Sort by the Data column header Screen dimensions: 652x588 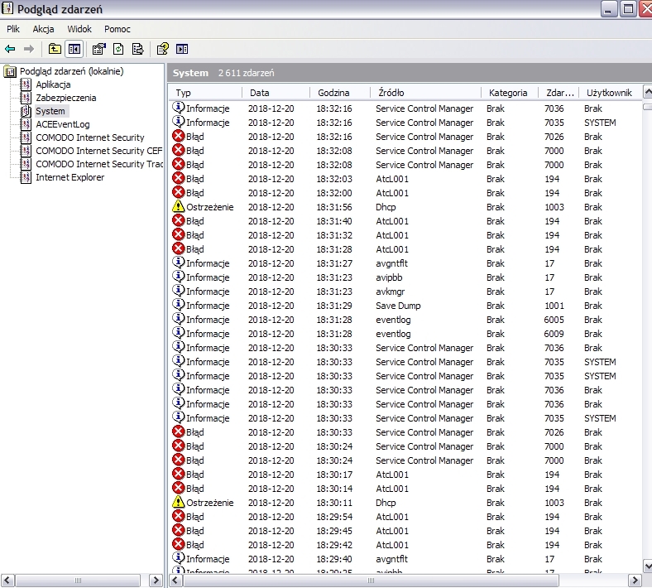click(276, 93)
